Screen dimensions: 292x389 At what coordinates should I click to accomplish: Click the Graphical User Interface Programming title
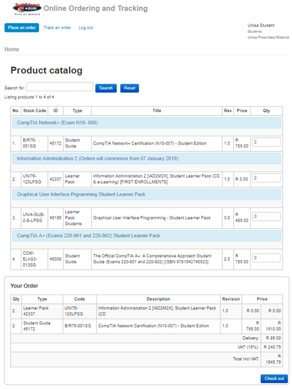coord(151,218)
